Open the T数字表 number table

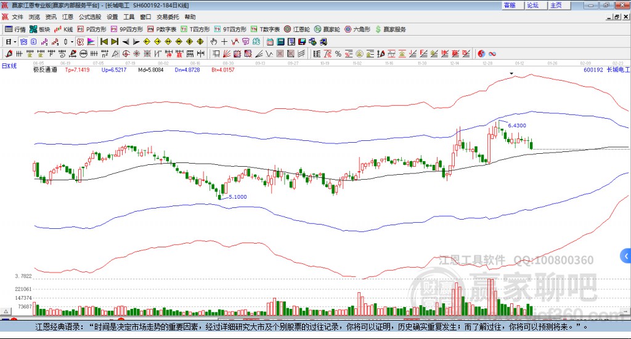(266, 29)
